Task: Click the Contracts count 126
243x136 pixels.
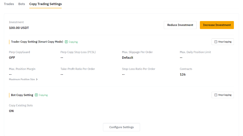Action: point(183,74)
